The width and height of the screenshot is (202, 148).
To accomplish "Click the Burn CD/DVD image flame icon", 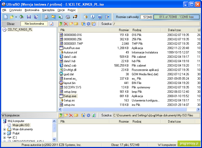I will 75,17.
